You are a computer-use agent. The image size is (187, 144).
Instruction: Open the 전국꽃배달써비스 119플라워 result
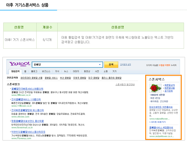pos(26,99)
